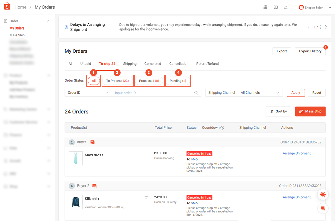Open the floating chat icon
The height and width of the screenshot is (221, 335).
point(323,208)
